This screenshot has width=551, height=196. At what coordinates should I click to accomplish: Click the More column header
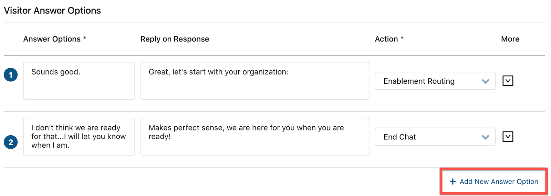pos(510,39)
